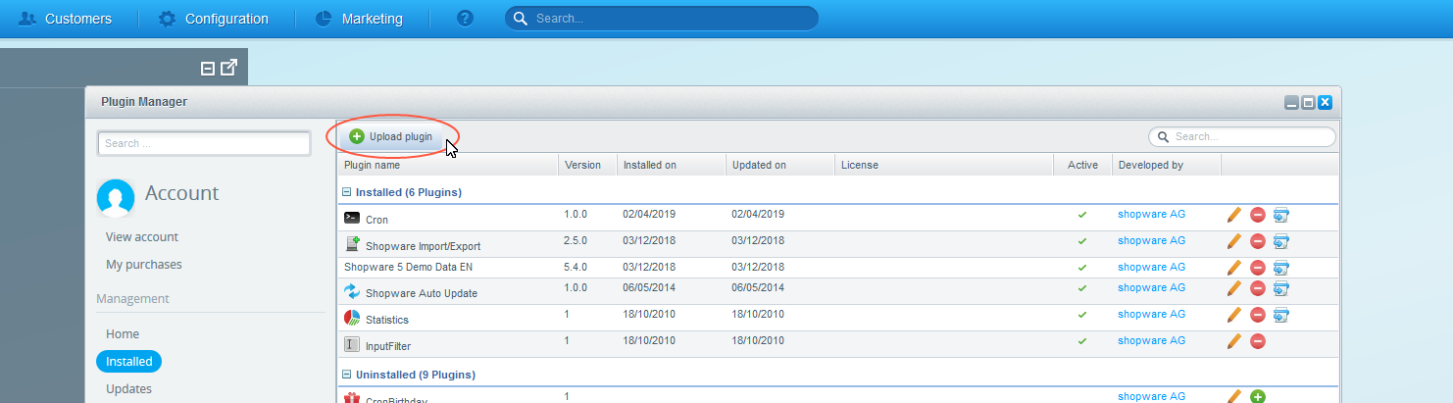Reinstall Shopware Import/Export plugin

click(1281, 241)
